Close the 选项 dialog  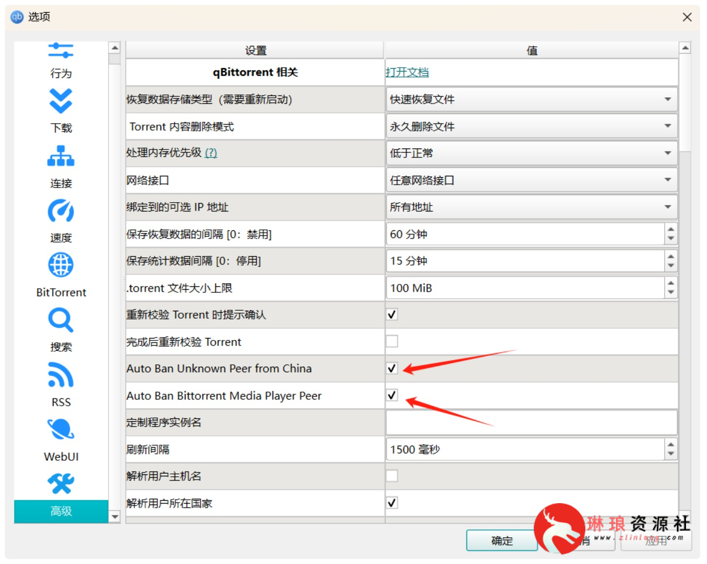click(687, 17)
